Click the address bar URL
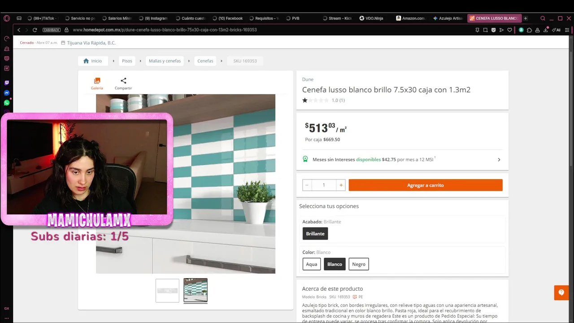Viewport: 574px width, 323px height. 165,30
